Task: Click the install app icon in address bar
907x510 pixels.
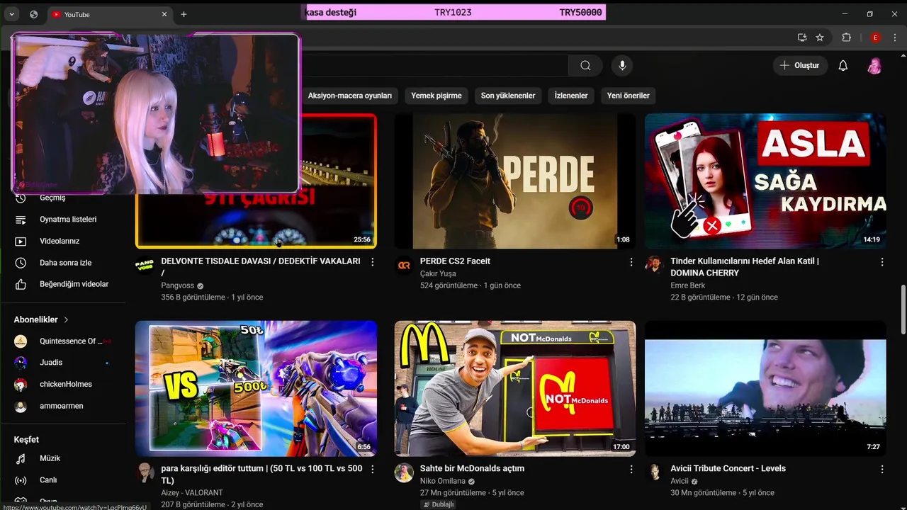Action: coord(802,38)
